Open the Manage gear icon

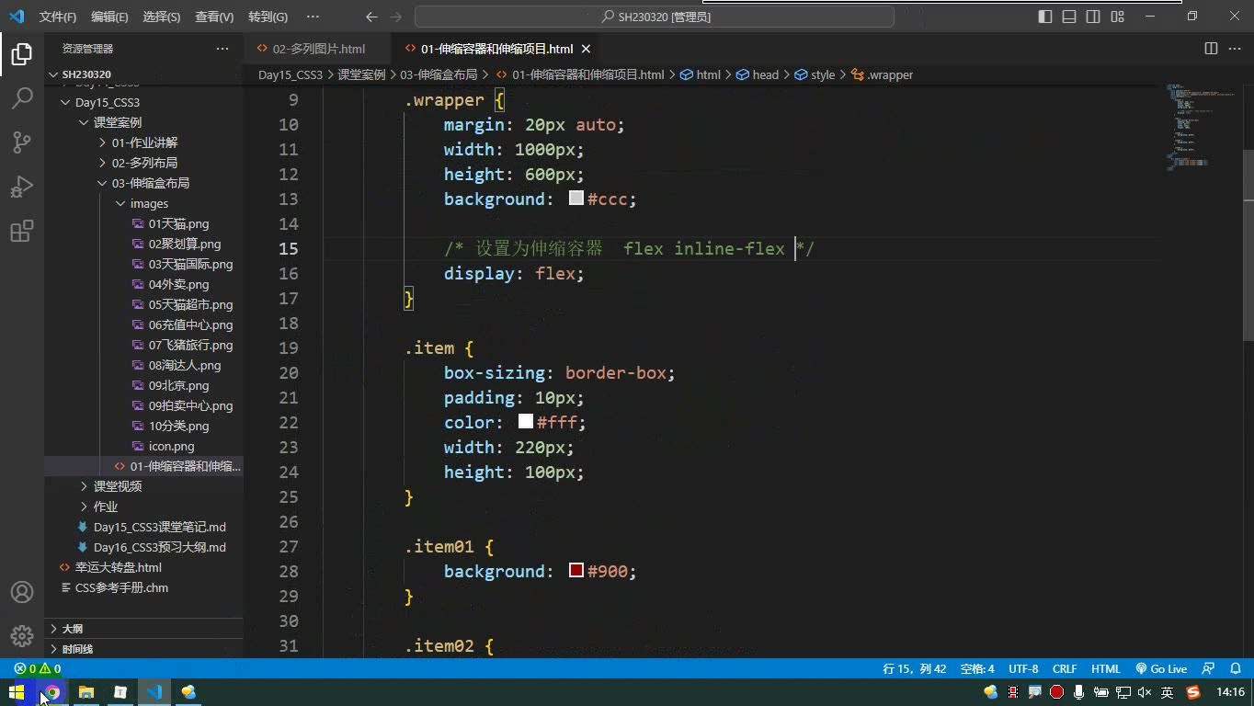[x=22, y=635]
